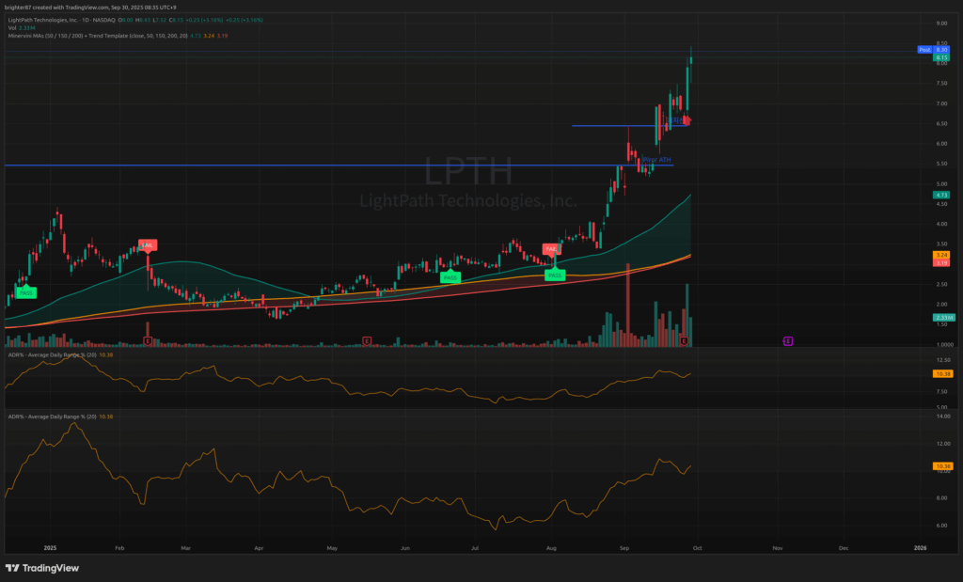963x582 pixels.
Task: Click the 'brighter87 created with TradingView.com' header text
Action: pyautogui.click(x=90, y=8)
